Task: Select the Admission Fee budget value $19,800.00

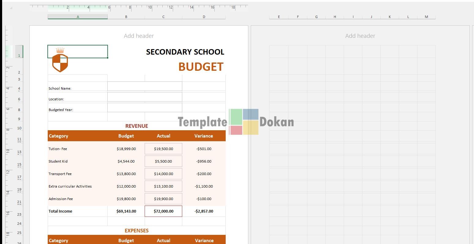Action: point(126,199)
